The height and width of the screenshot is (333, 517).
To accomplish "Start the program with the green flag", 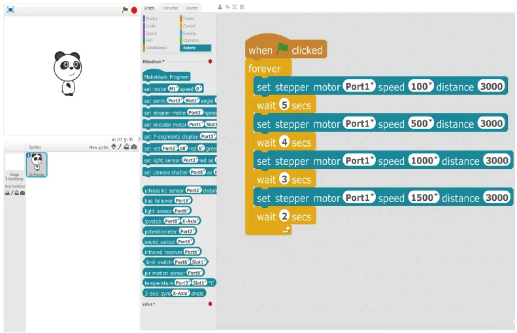I will point(125,10).
